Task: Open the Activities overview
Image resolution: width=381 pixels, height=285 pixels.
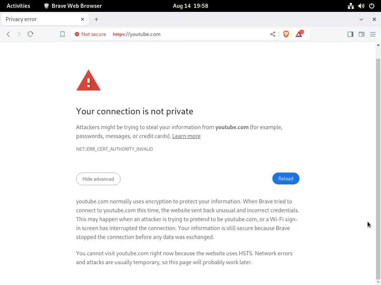Action: [18, 6]
